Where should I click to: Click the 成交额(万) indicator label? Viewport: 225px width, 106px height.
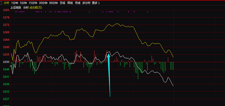(36, 8)
